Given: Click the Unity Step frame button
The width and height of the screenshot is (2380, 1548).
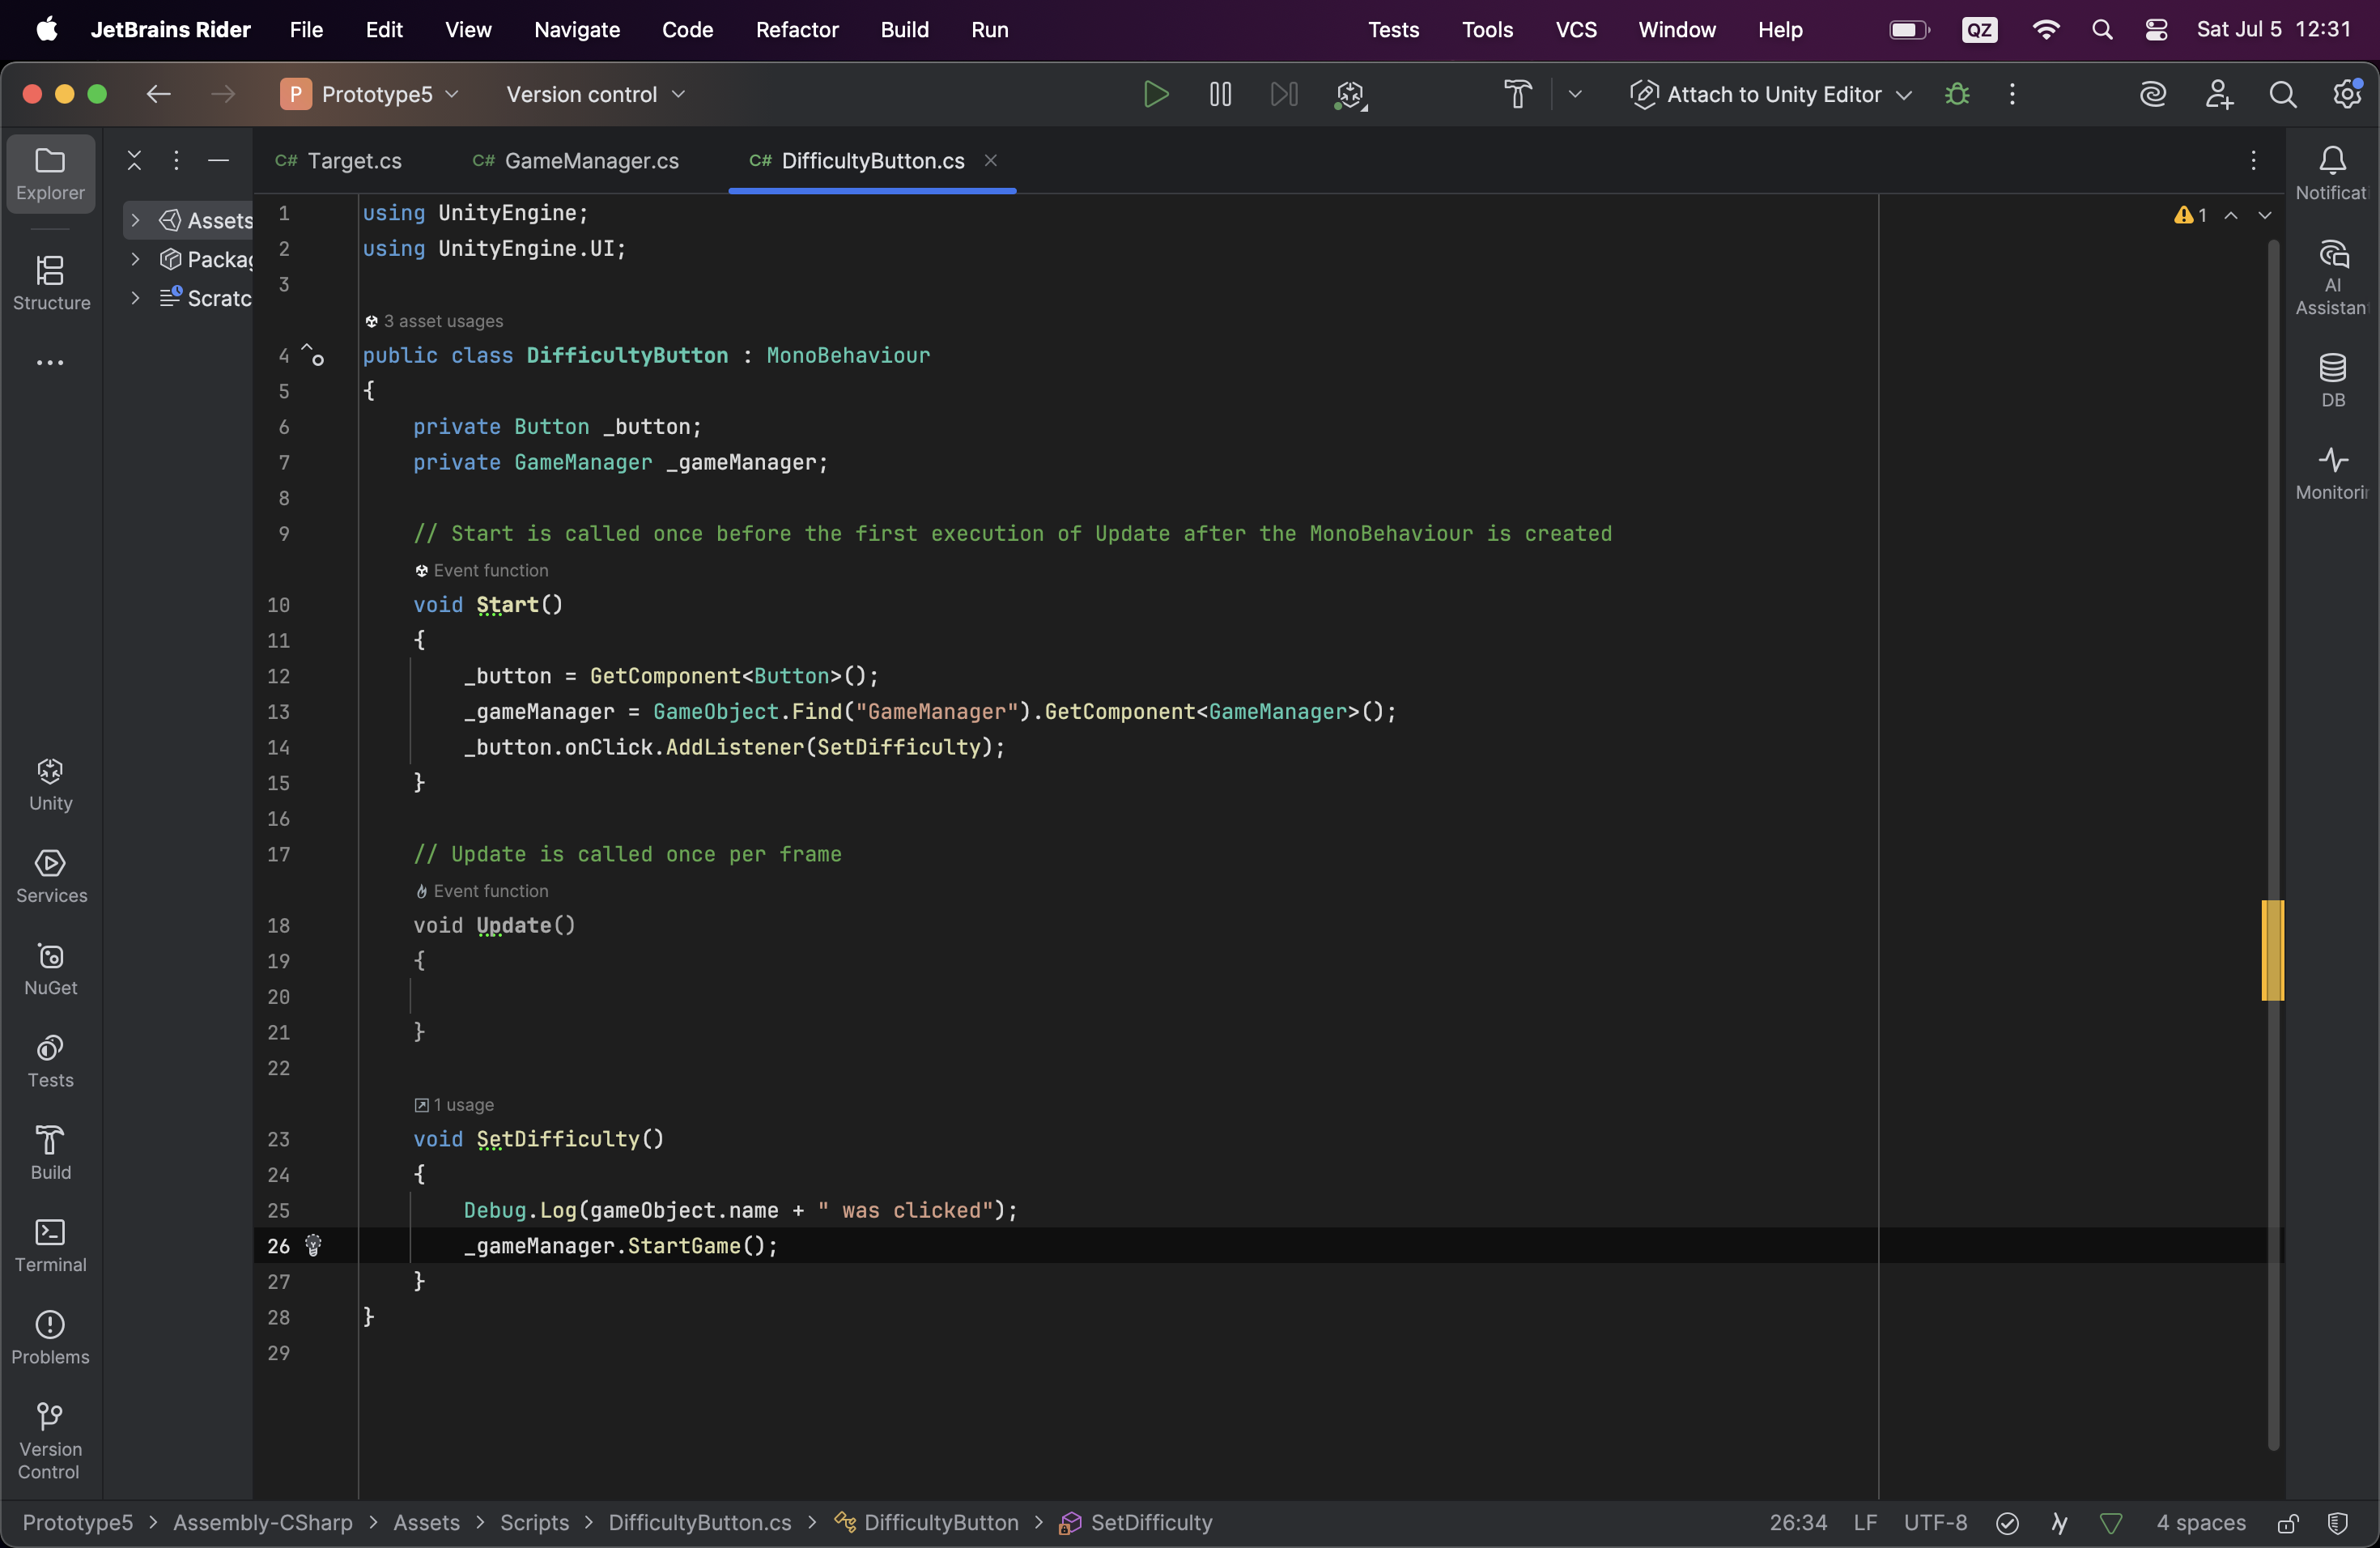Looking at the screenshot, I should coord(1284,94).
